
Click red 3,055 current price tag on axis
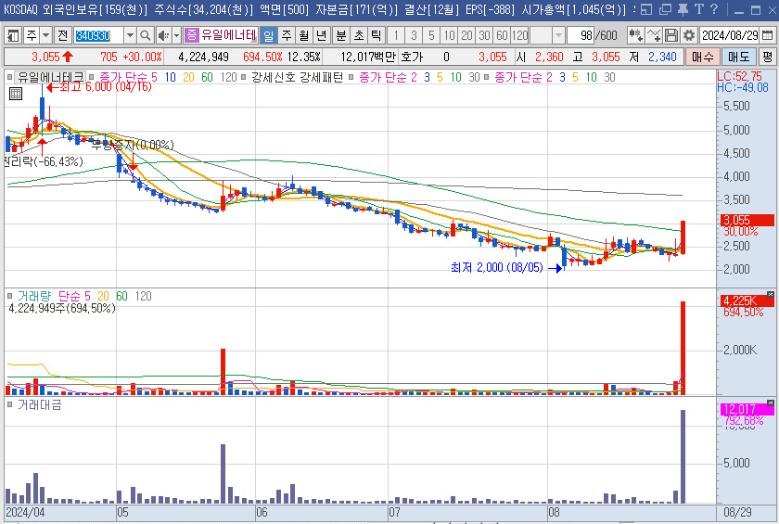(747, 220)
